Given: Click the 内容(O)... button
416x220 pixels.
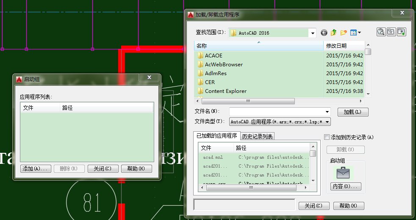Looking at the screenshot, I should 346,186.
